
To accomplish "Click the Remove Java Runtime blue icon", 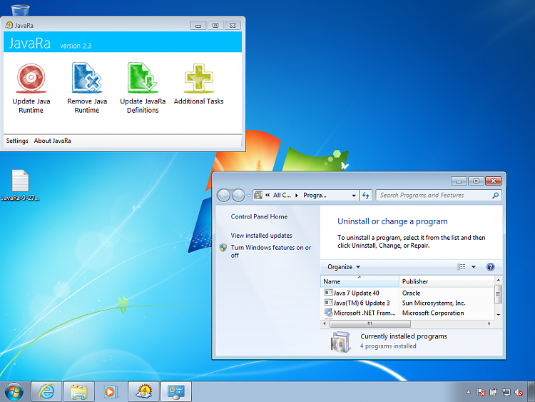I will pos(87,79).
